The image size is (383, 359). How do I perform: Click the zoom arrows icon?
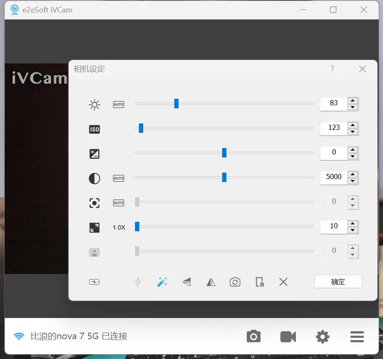pos(94,227)
